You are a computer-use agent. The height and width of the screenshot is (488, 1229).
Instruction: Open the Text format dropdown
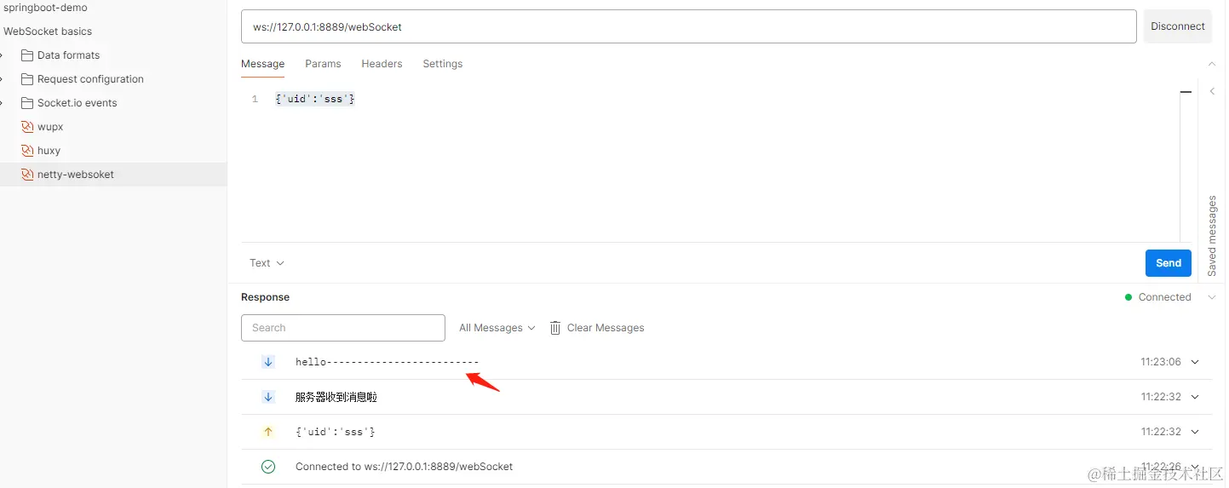point(267,263)
